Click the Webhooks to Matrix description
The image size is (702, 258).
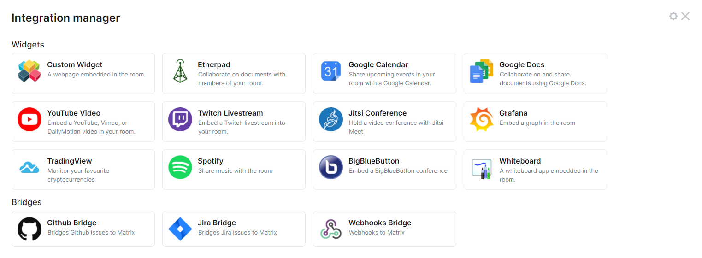pos(377,233)
